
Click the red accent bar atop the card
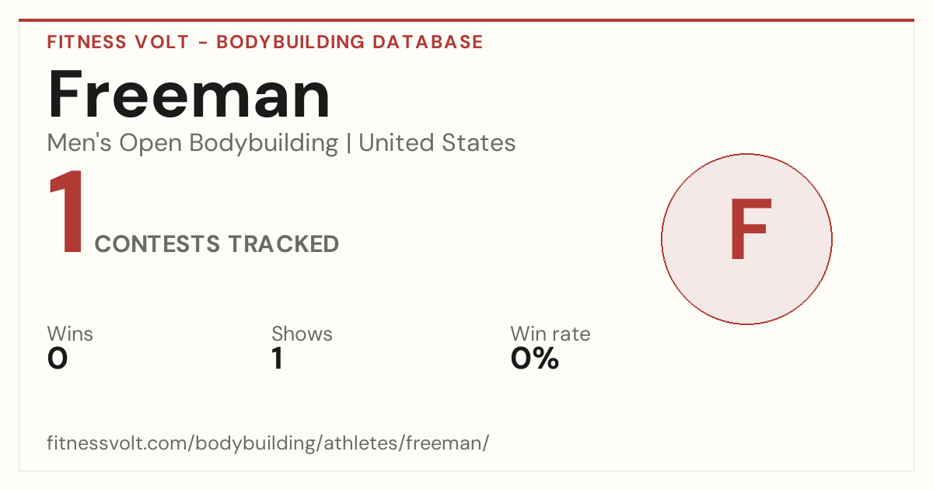466,20
